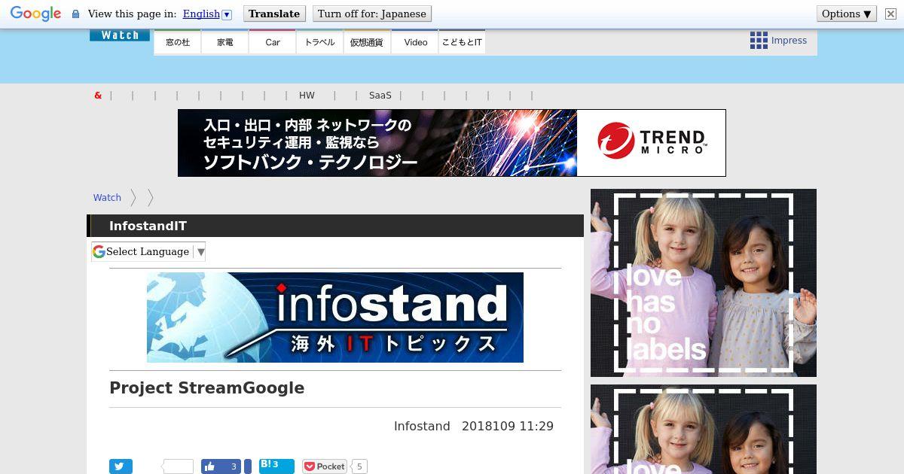Select the 仮想通貨 tab
The height and width of the screenshot is (474, 904).
pyautogui.click(x=367, y=42)
